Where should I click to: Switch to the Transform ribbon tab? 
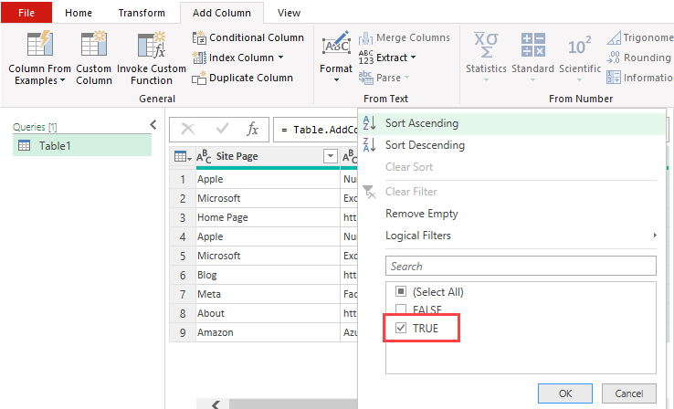click(142, 13)
